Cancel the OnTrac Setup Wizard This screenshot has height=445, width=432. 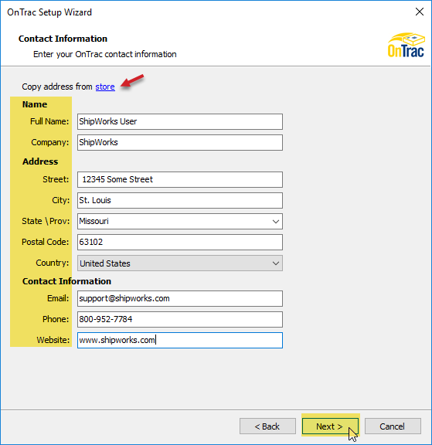[x=393, y=426]
